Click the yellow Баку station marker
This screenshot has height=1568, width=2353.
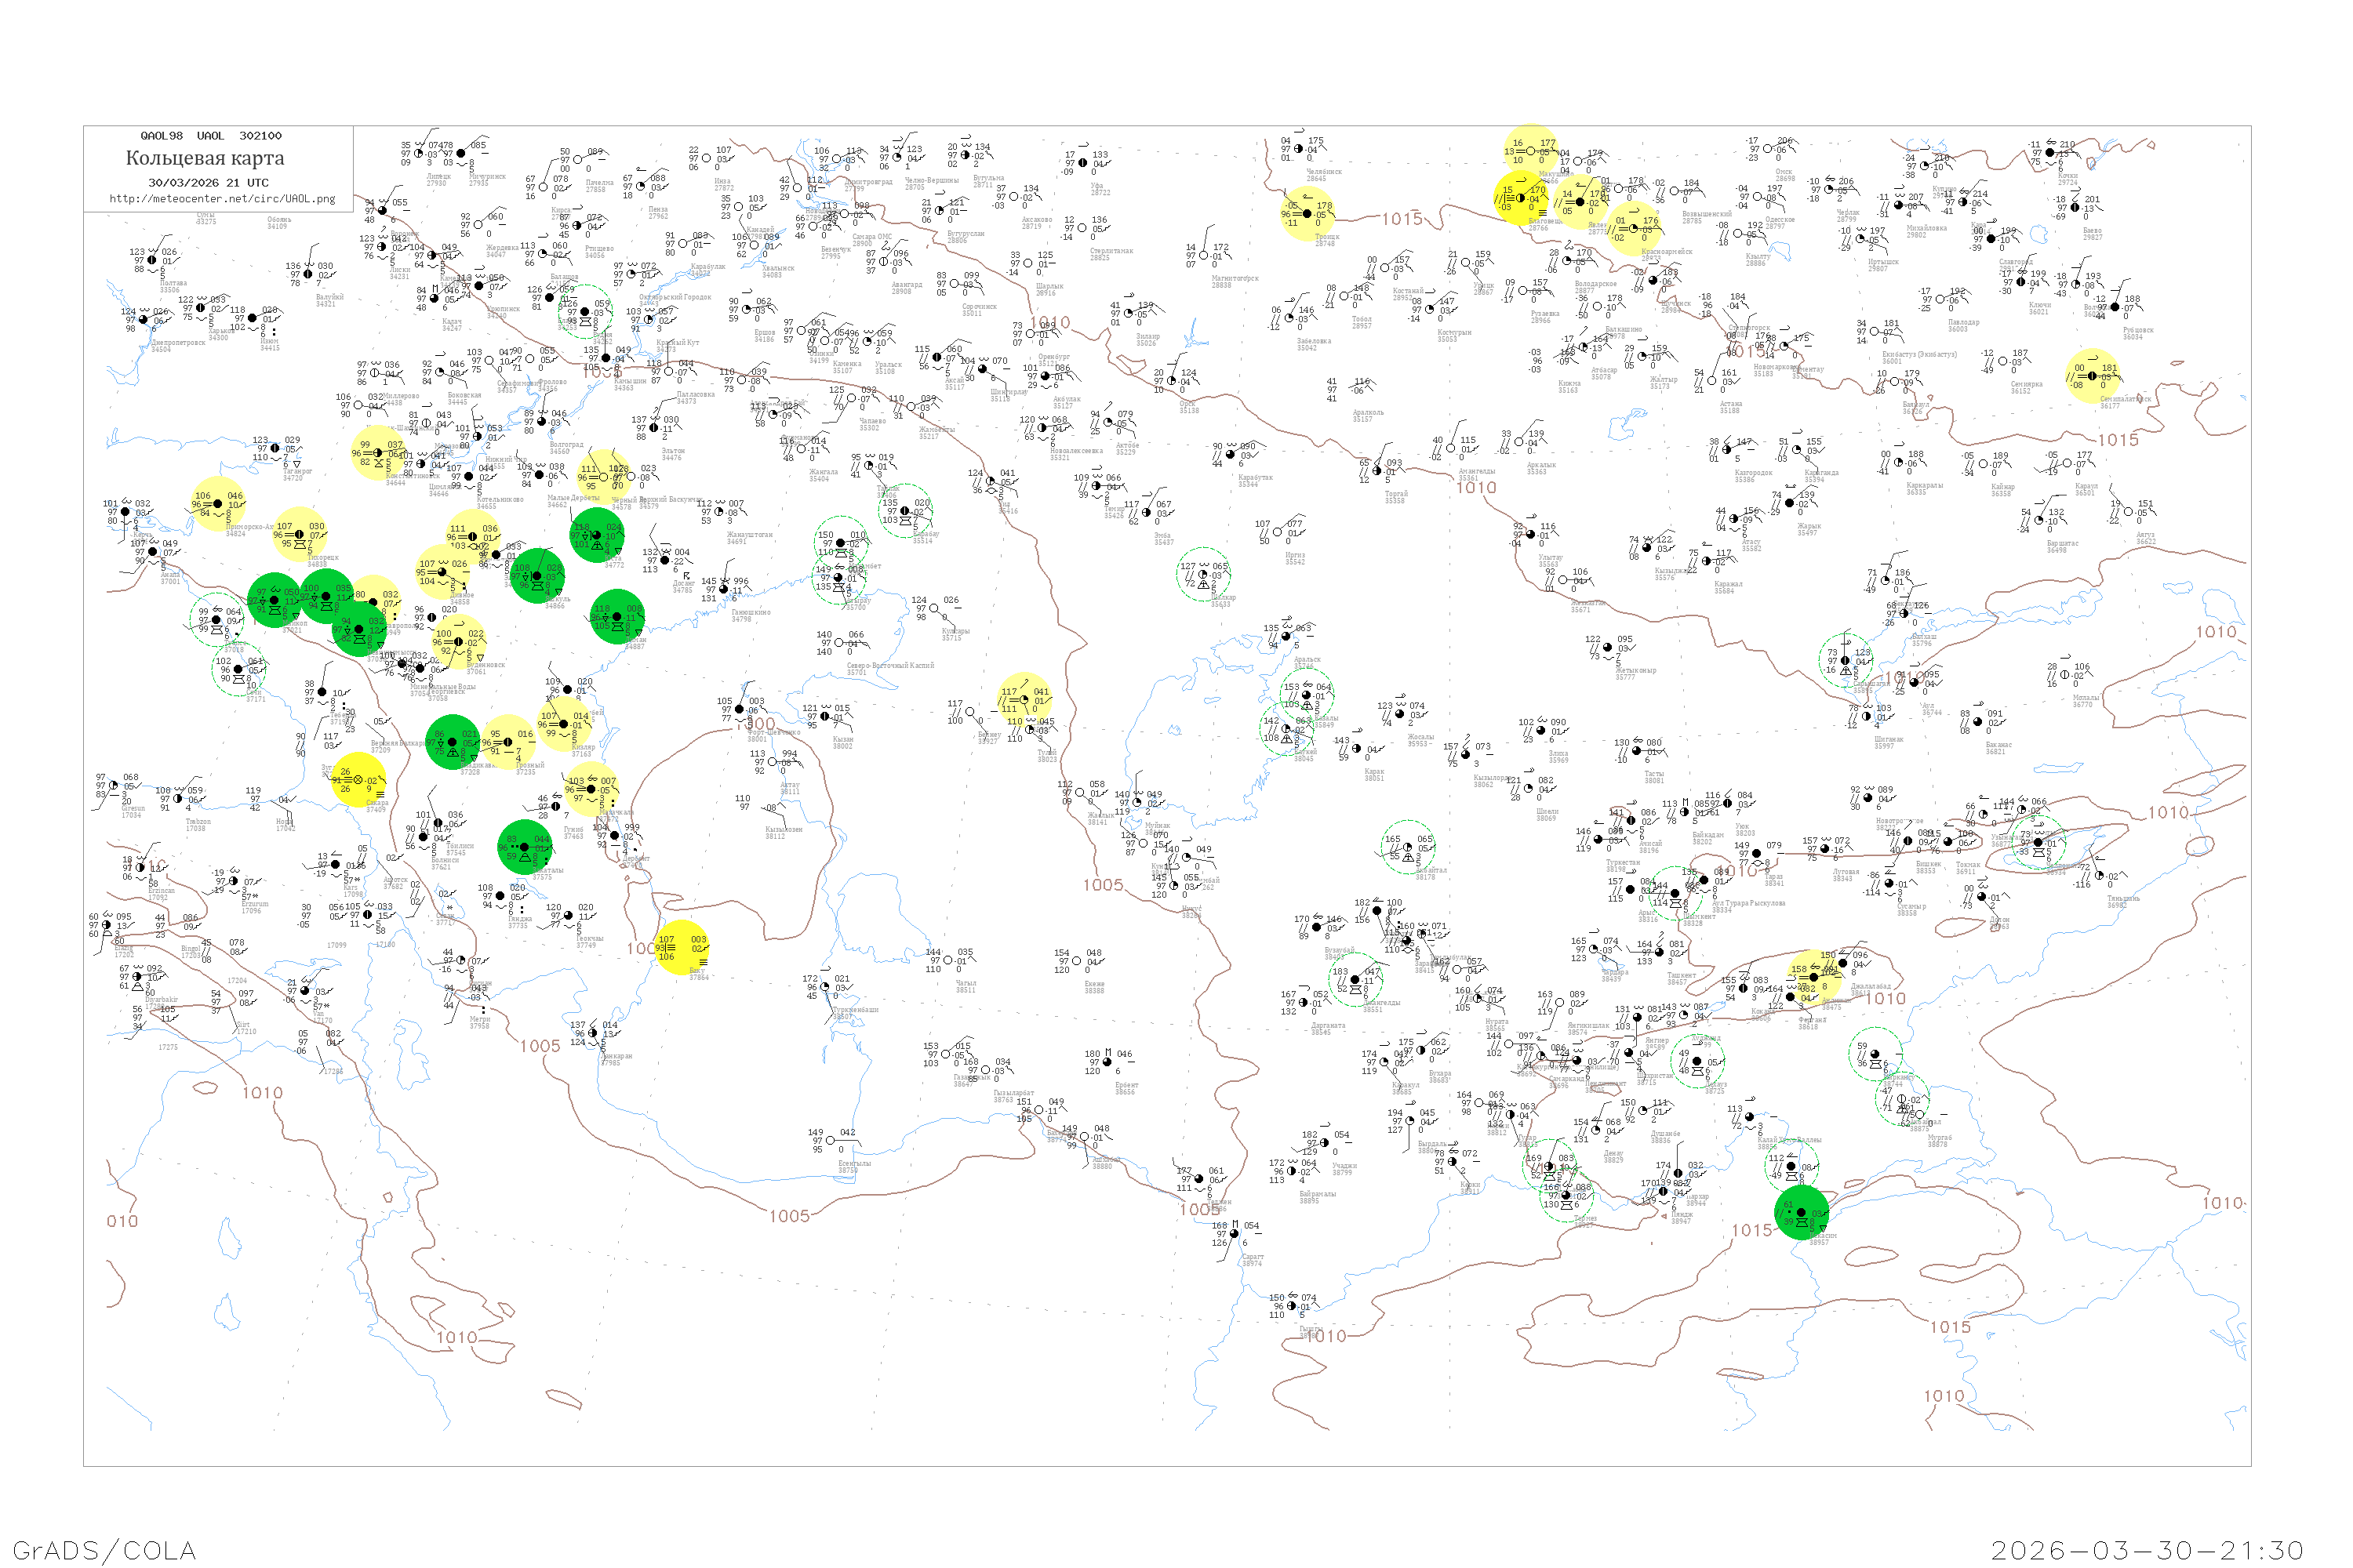(682, 947)
